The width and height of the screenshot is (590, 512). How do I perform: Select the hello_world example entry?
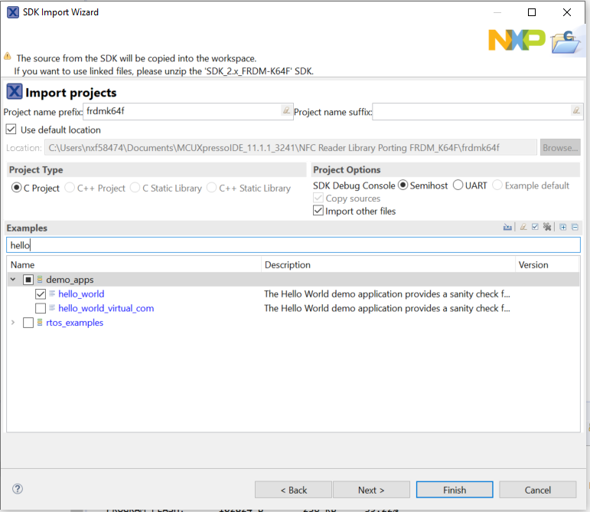pos(81,294)
